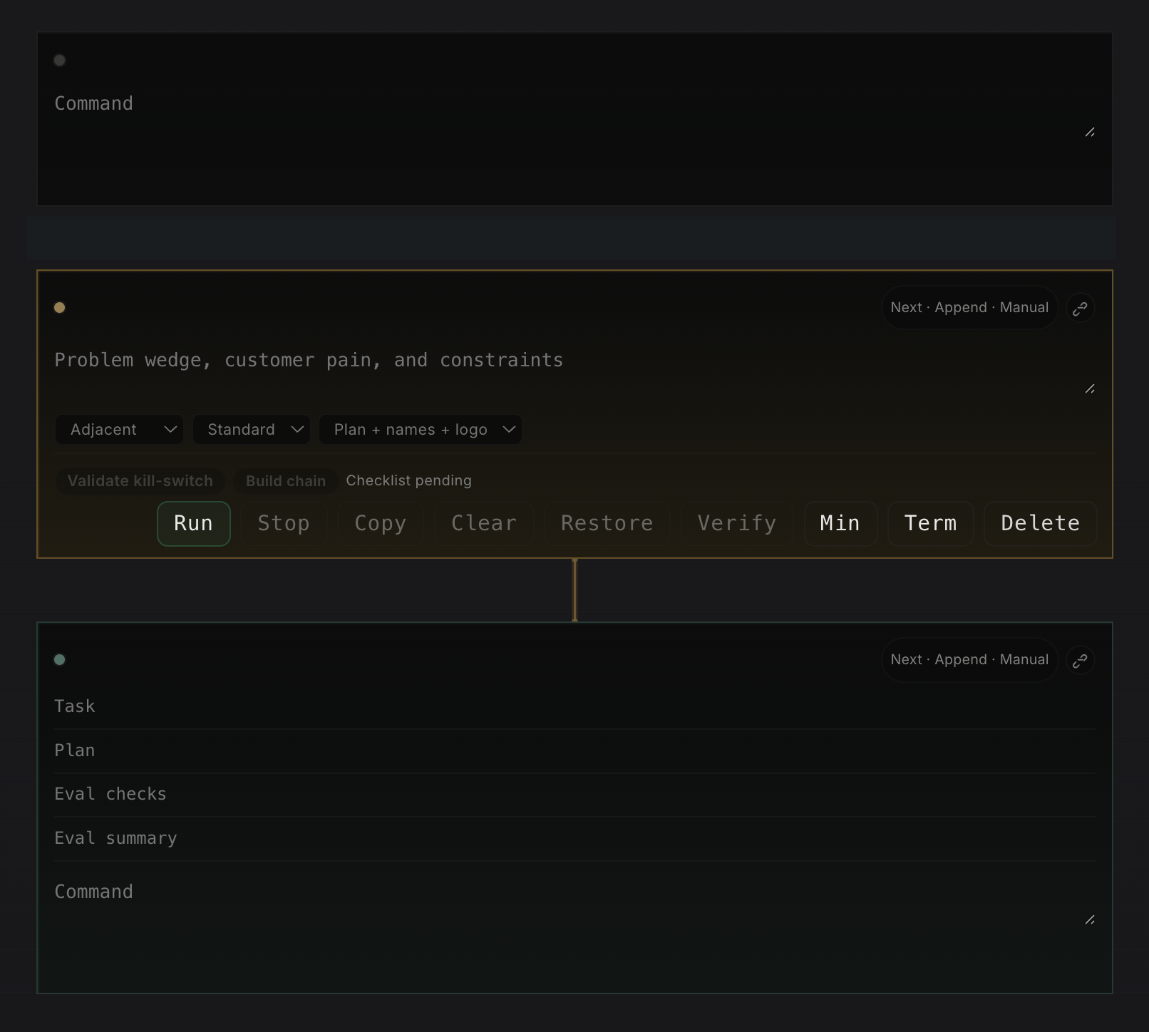1149x1032 pixels.
Task: Click the Task input field
Action: pyautogui.click(x=574, y=706)
